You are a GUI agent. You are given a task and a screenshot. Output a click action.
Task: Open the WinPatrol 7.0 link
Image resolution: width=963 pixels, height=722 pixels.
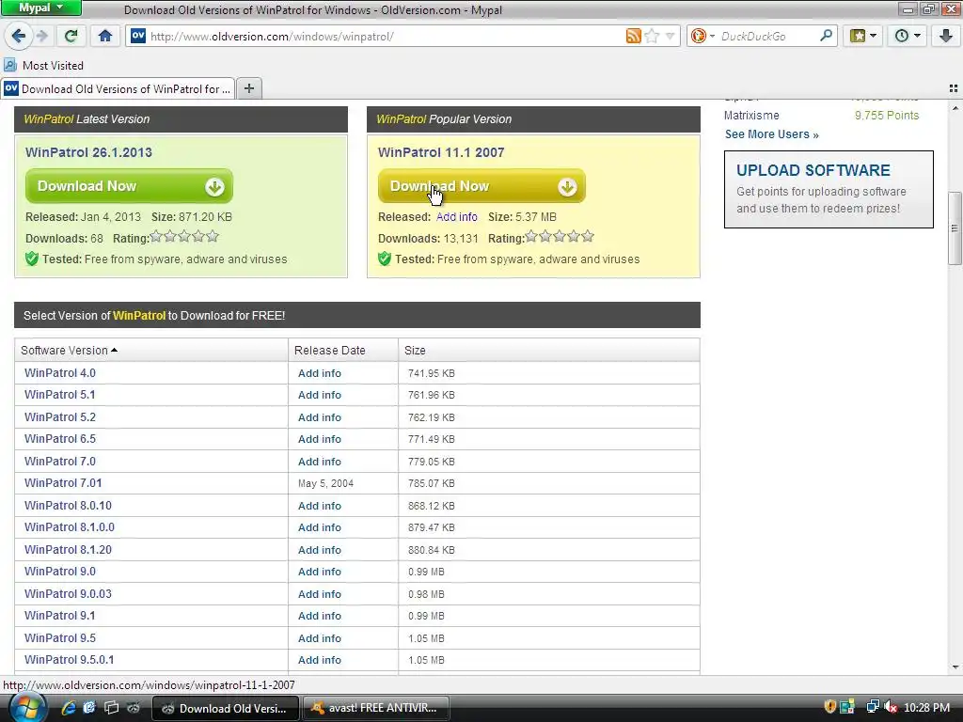(60, 461)
